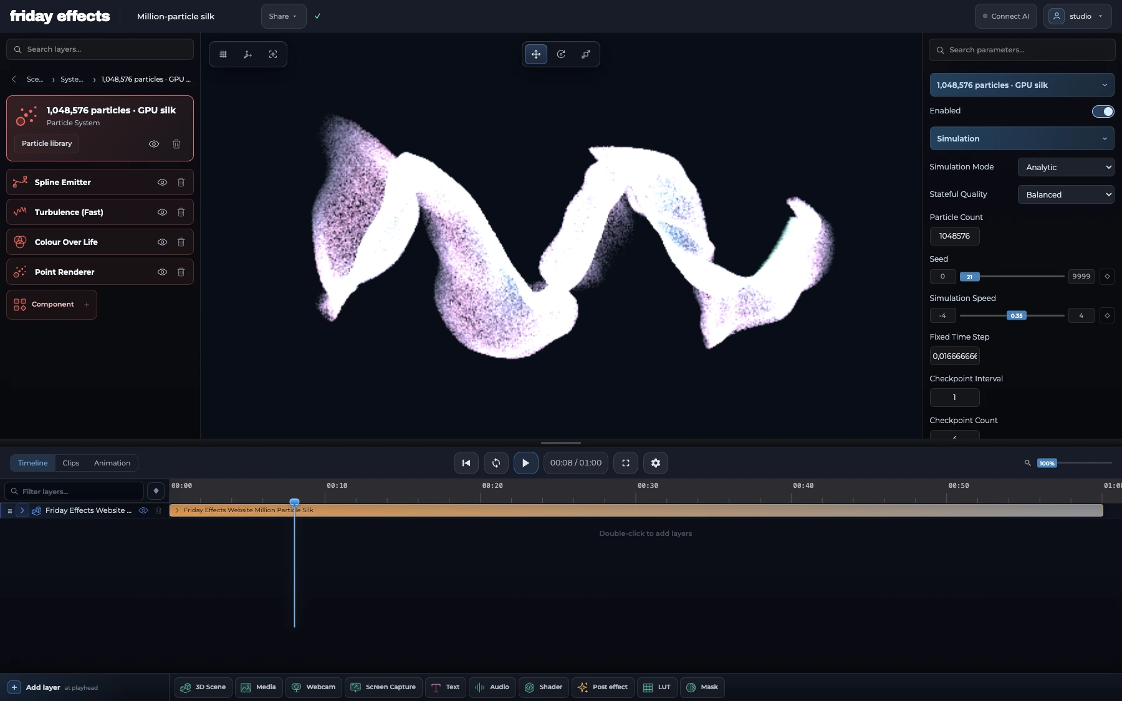Image resolution: width=1122 pixels, height=701 pixels.
Task: Delete the Point Renderer component
Action: pyautogui.click(x=181, y=272)
